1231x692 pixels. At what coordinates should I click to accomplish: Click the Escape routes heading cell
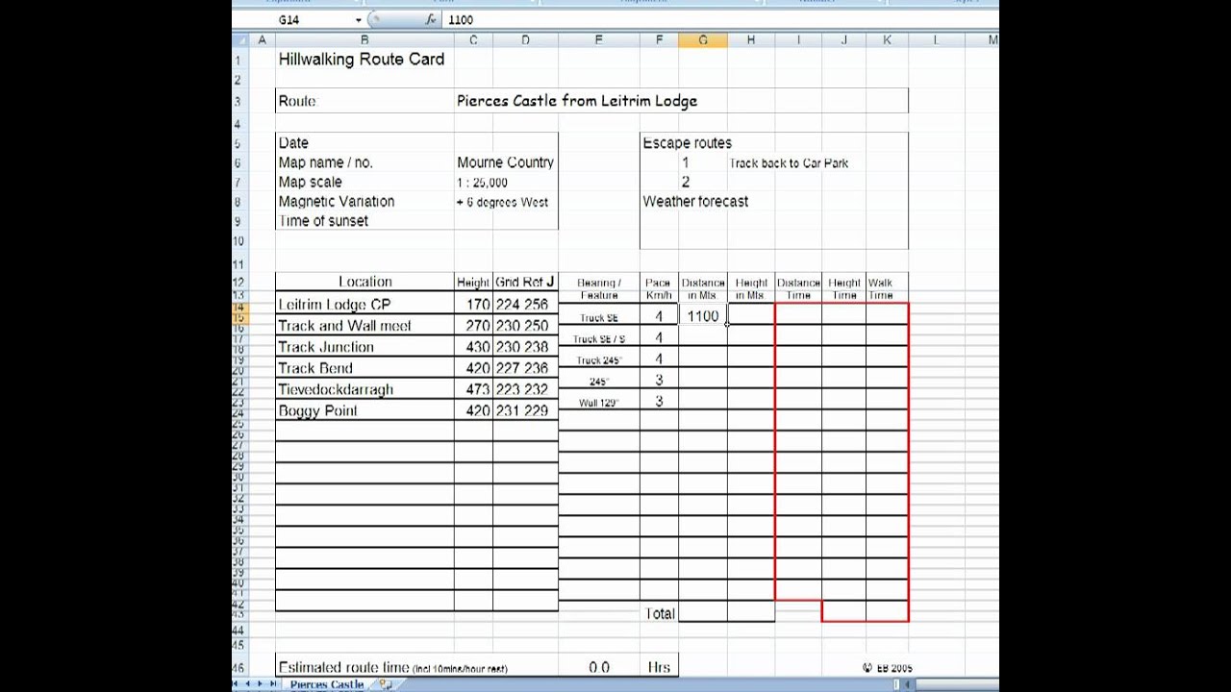tap(687, 142)
